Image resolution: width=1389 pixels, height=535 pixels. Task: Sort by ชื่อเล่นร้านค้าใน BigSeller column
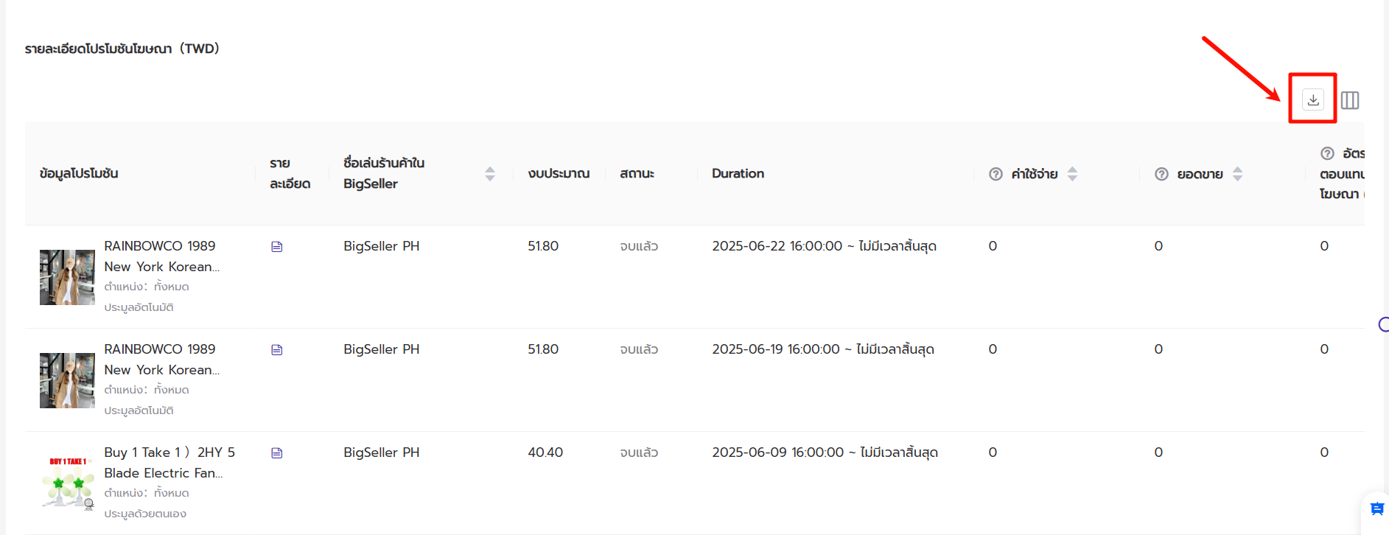490,174
